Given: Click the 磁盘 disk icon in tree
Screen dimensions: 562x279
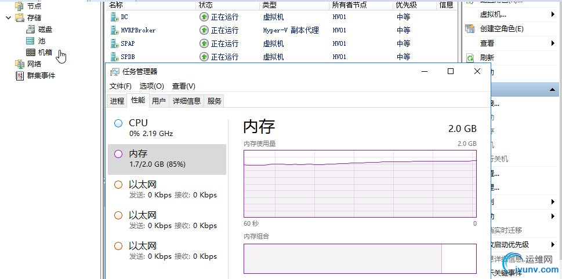Looking at the screenshot, I should 31,30.
